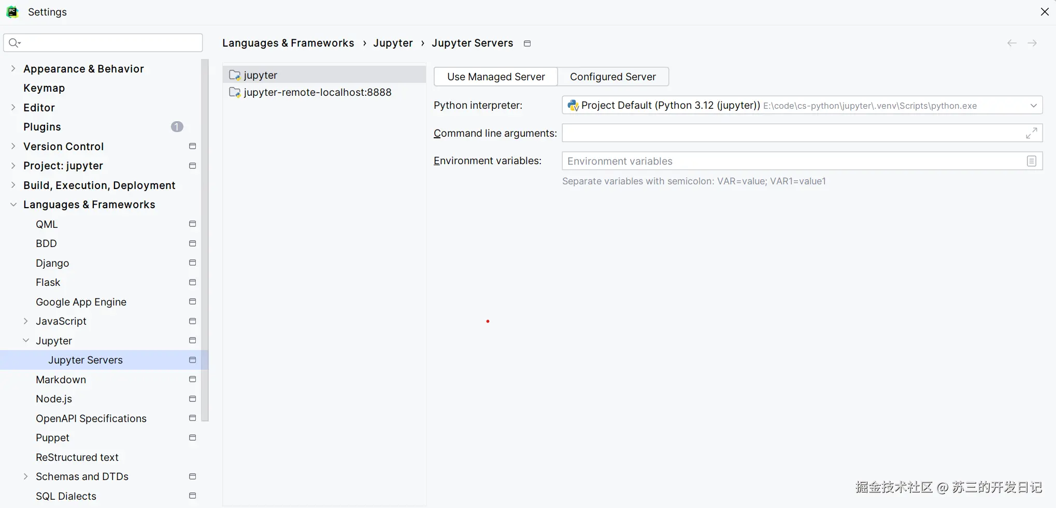Expand the Version Control section
Image resolution: width=1056 pixels, height=508 pixels.
pyautogui.click(x=13, y=147)
